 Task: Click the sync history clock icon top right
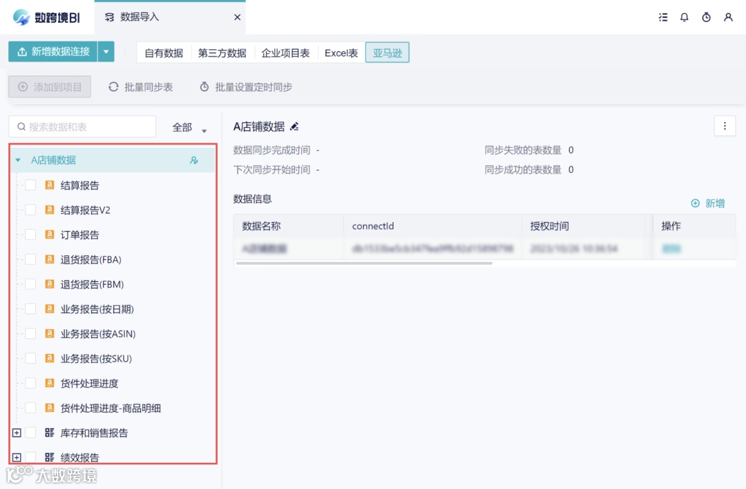(706, 17)
